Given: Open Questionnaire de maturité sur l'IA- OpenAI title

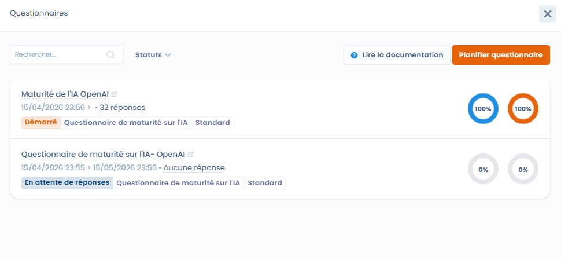Looking at the screenshot, I should tap(103, 155).
